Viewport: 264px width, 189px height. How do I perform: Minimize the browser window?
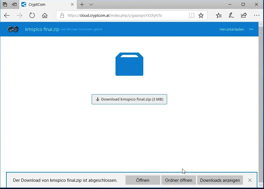tap(230, 4)
